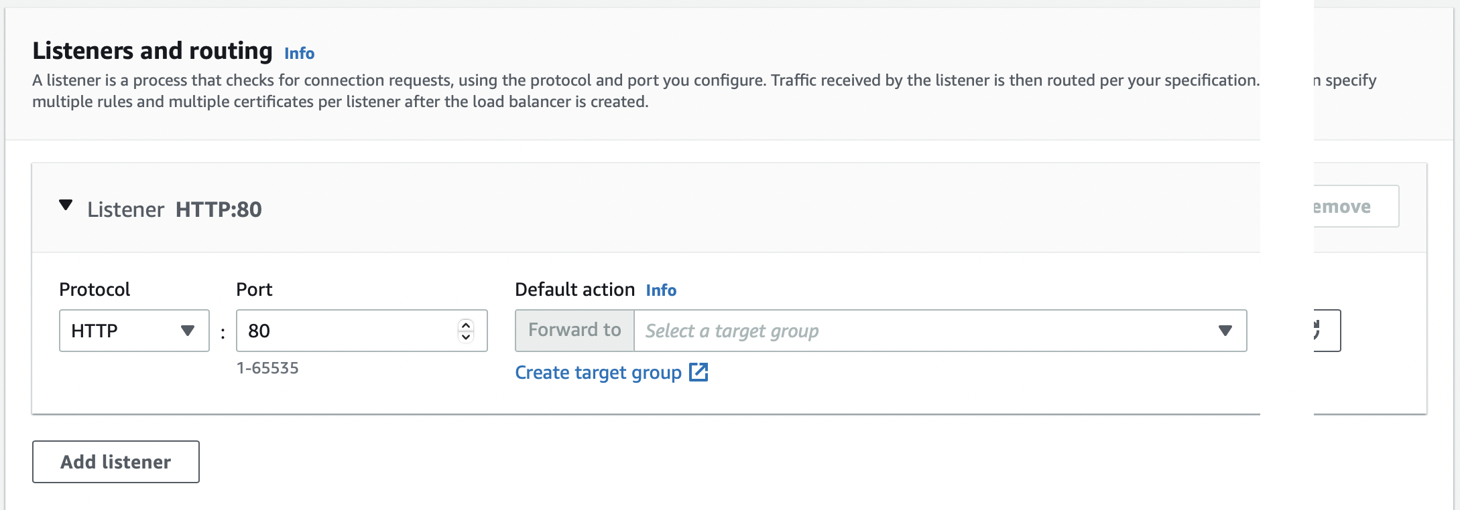Screen dimensions: 1460x510
Task: Open the Protocol HTTP dropdown
Action: click(x=134, y=331)
